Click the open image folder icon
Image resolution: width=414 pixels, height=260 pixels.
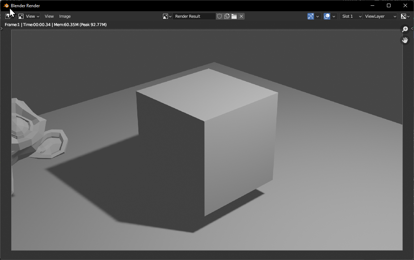point(234,16)
